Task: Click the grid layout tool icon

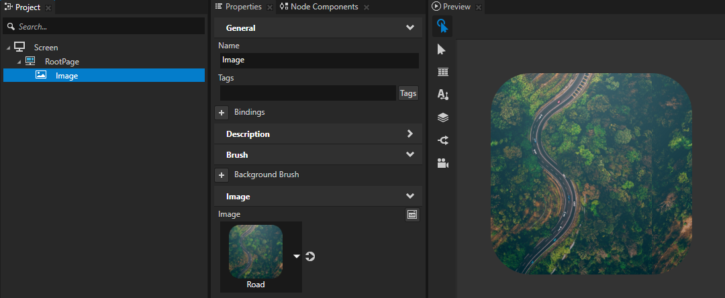Action: click(442, 72)
